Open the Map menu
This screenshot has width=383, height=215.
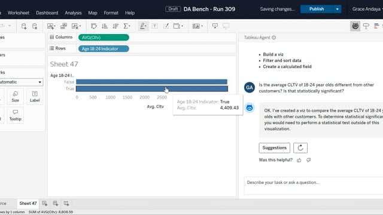[93, 13]
